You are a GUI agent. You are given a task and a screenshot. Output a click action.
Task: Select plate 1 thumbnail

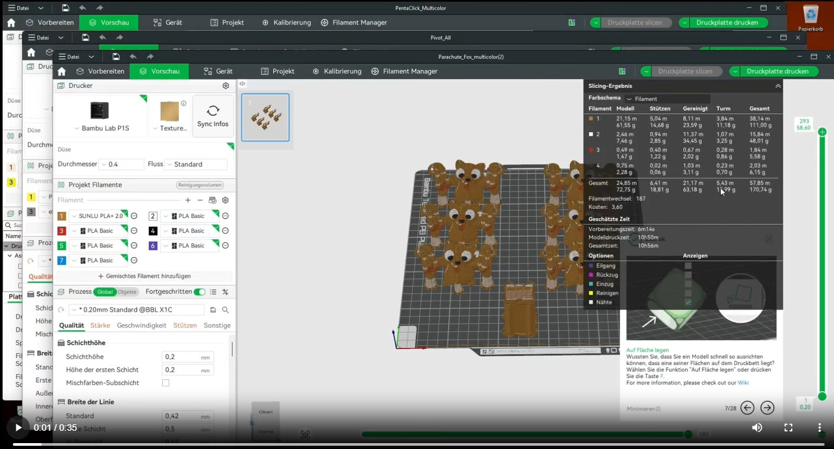click(265, 117)
